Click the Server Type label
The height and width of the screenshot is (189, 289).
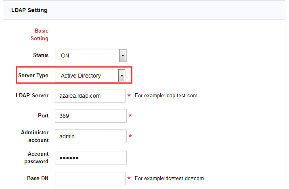coord(33,76)
